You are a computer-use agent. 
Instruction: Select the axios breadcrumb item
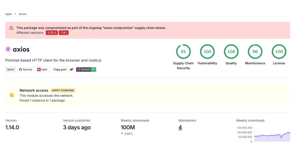22,14
